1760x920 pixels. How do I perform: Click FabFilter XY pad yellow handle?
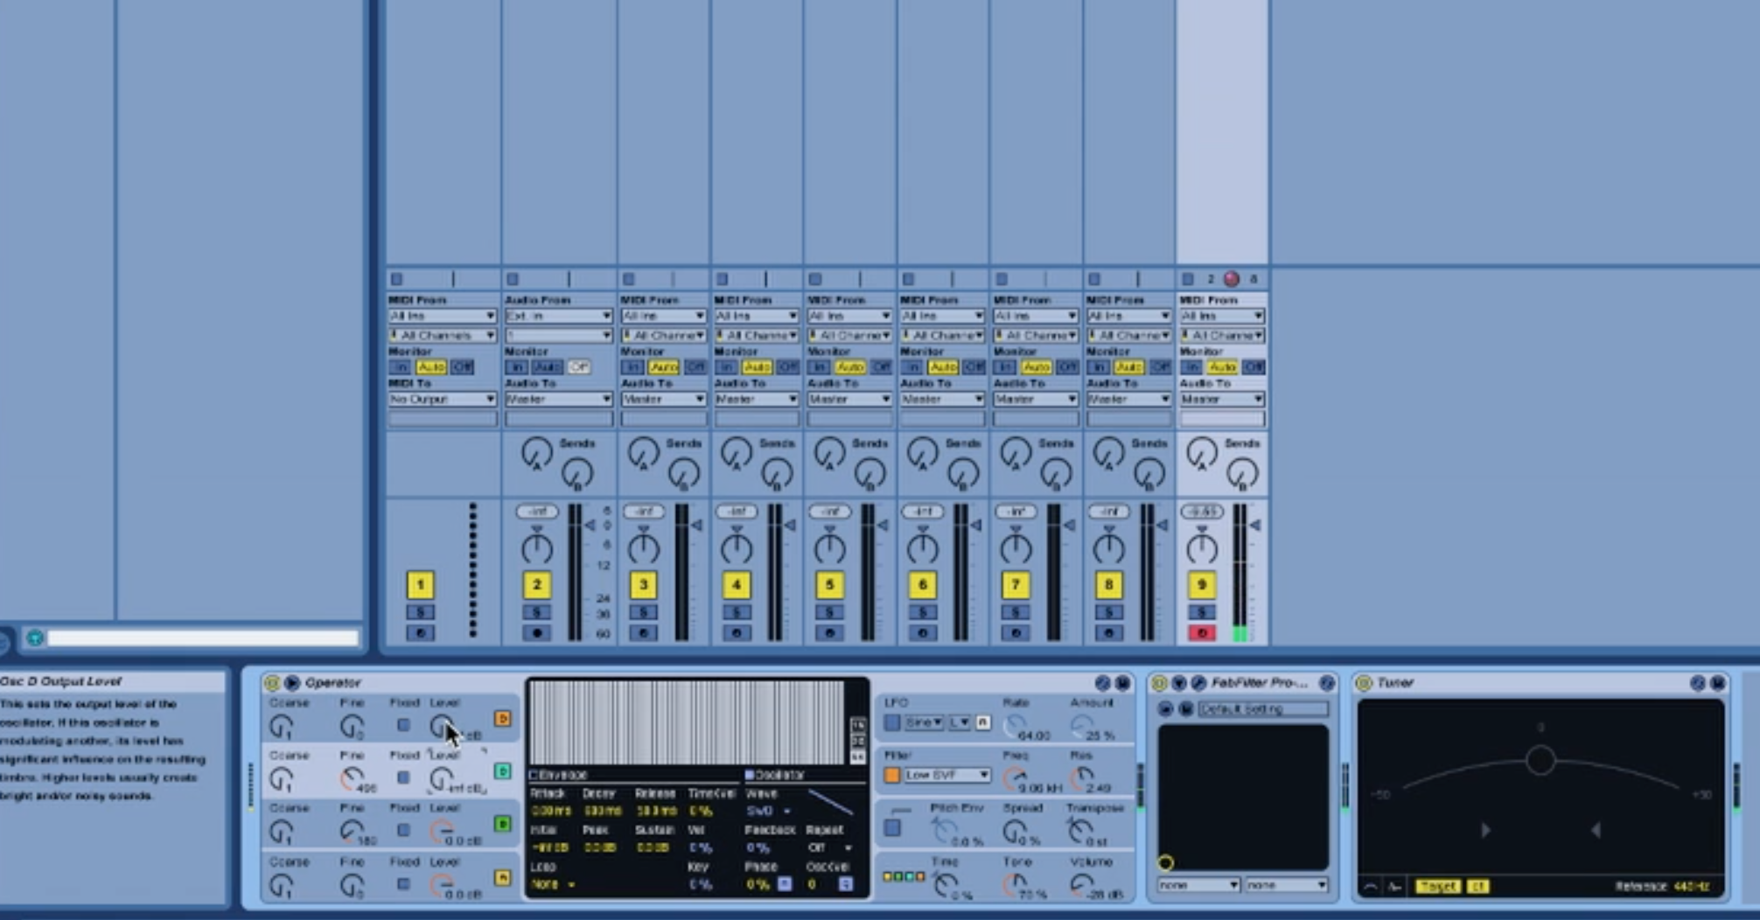point(1165,863)
